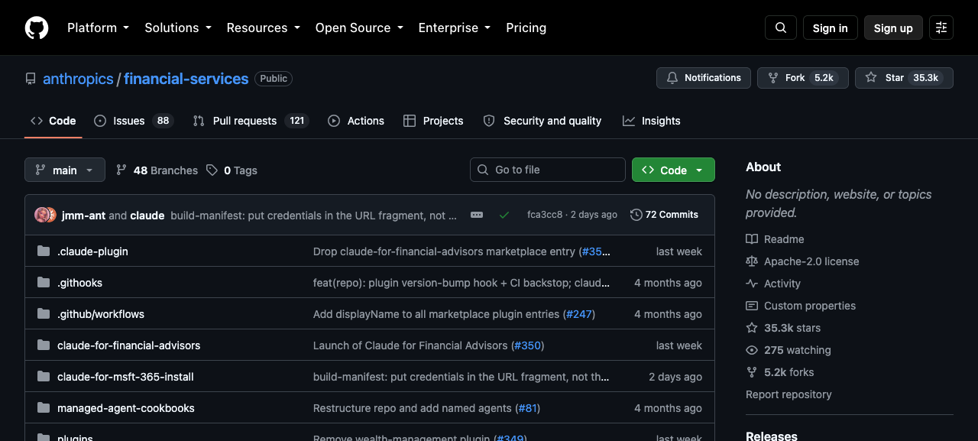Expand the Resources menu
Viewport: 978px width, 441px height.
click(264, 28)
